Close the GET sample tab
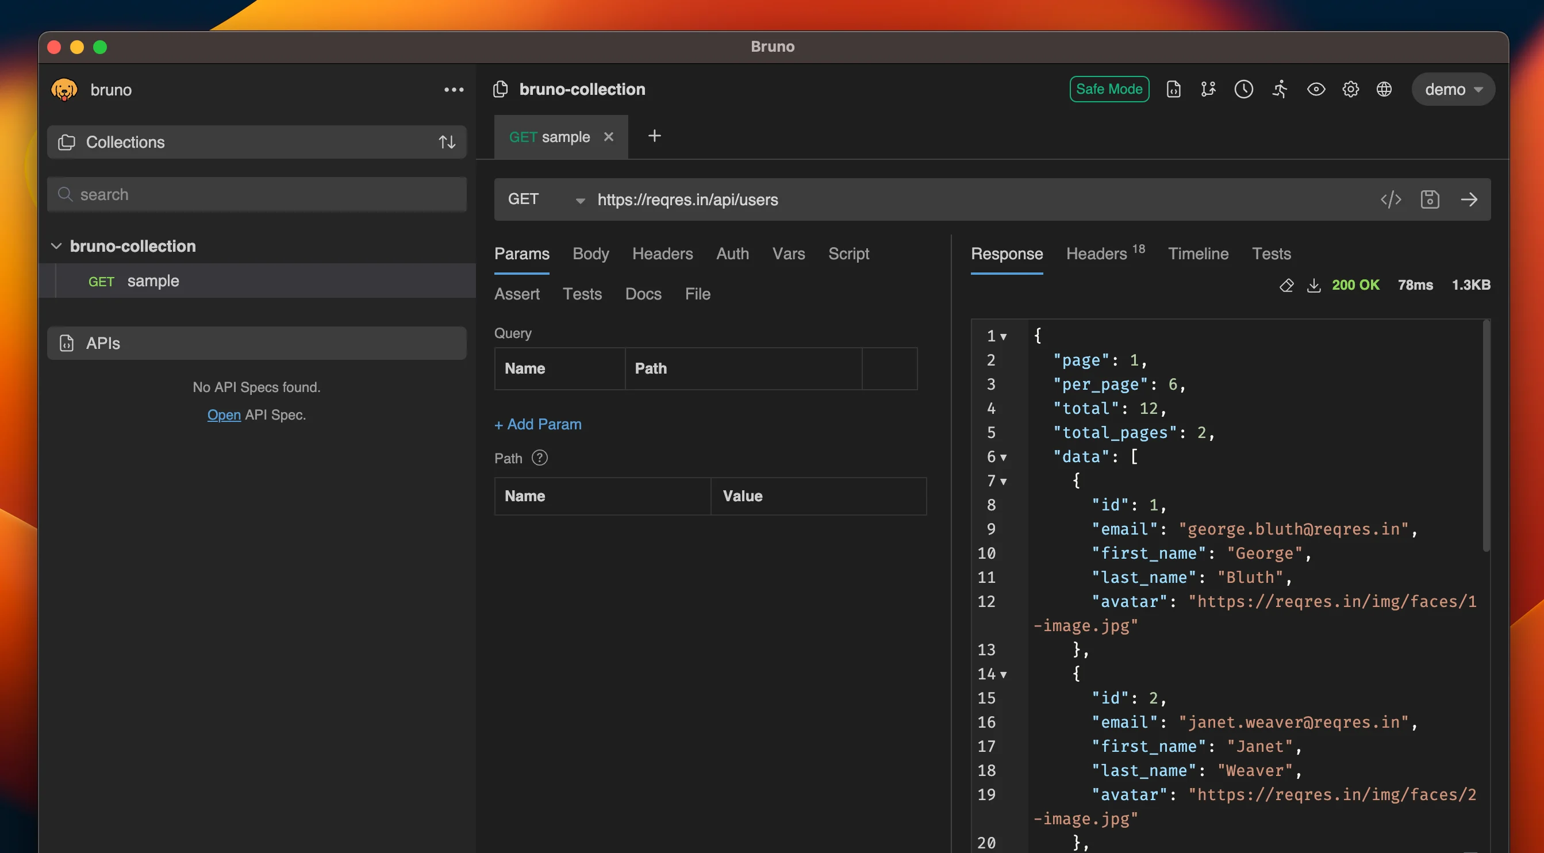 click(x=608, y=137)
